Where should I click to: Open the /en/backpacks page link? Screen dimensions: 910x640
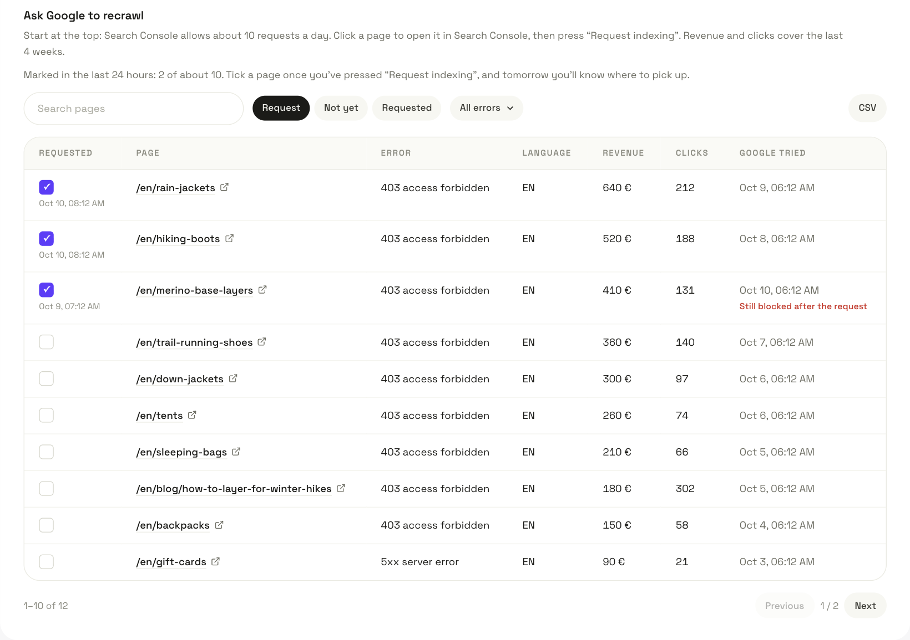pyautogui.click(x=173, y=525)
